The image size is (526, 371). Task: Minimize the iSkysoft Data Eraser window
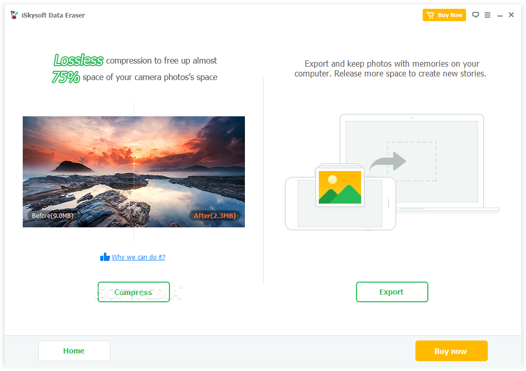click(x=500, y=16)
